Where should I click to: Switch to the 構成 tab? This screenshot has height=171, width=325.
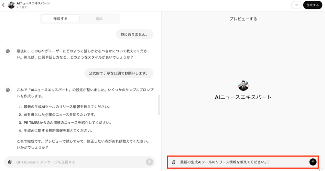pos(99,19)
